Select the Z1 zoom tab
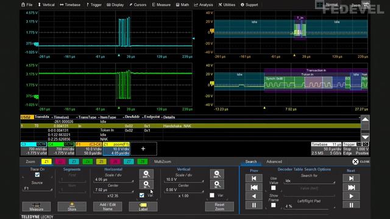 tap(46, 162)
